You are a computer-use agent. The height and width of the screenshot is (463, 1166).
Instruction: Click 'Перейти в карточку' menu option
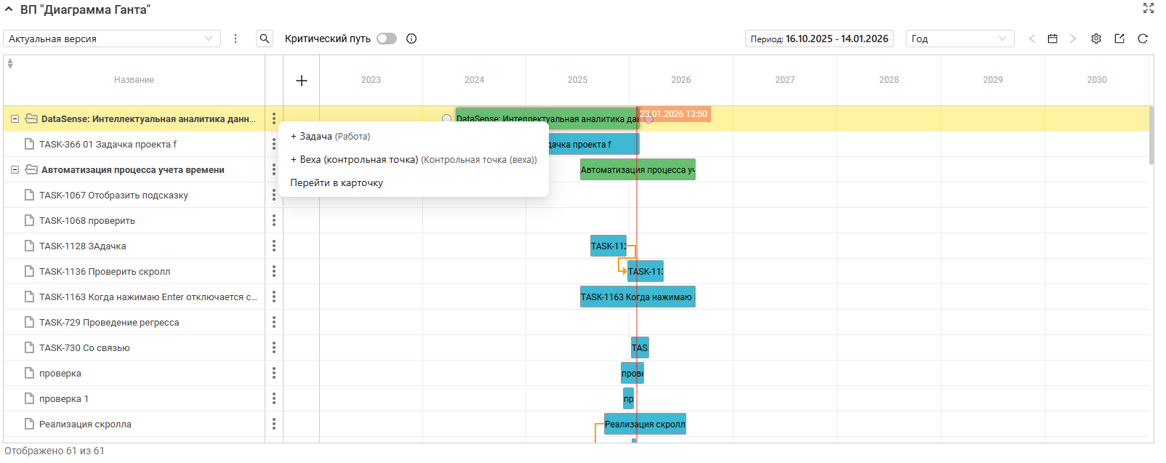coord(337,183)
